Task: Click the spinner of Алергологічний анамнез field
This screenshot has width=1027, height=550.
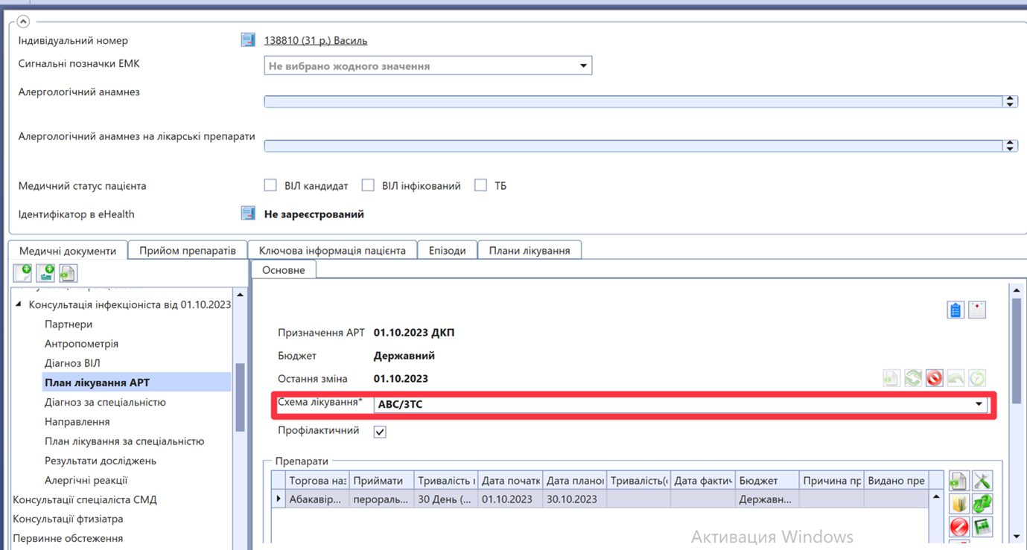Action: pyautogui.click(x=1010, y=101)
